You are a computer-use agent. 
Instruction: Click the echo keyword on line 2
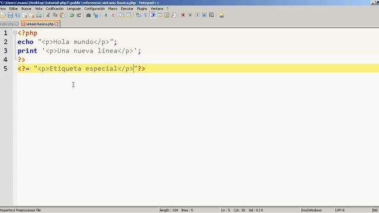[x=25, y=42]
